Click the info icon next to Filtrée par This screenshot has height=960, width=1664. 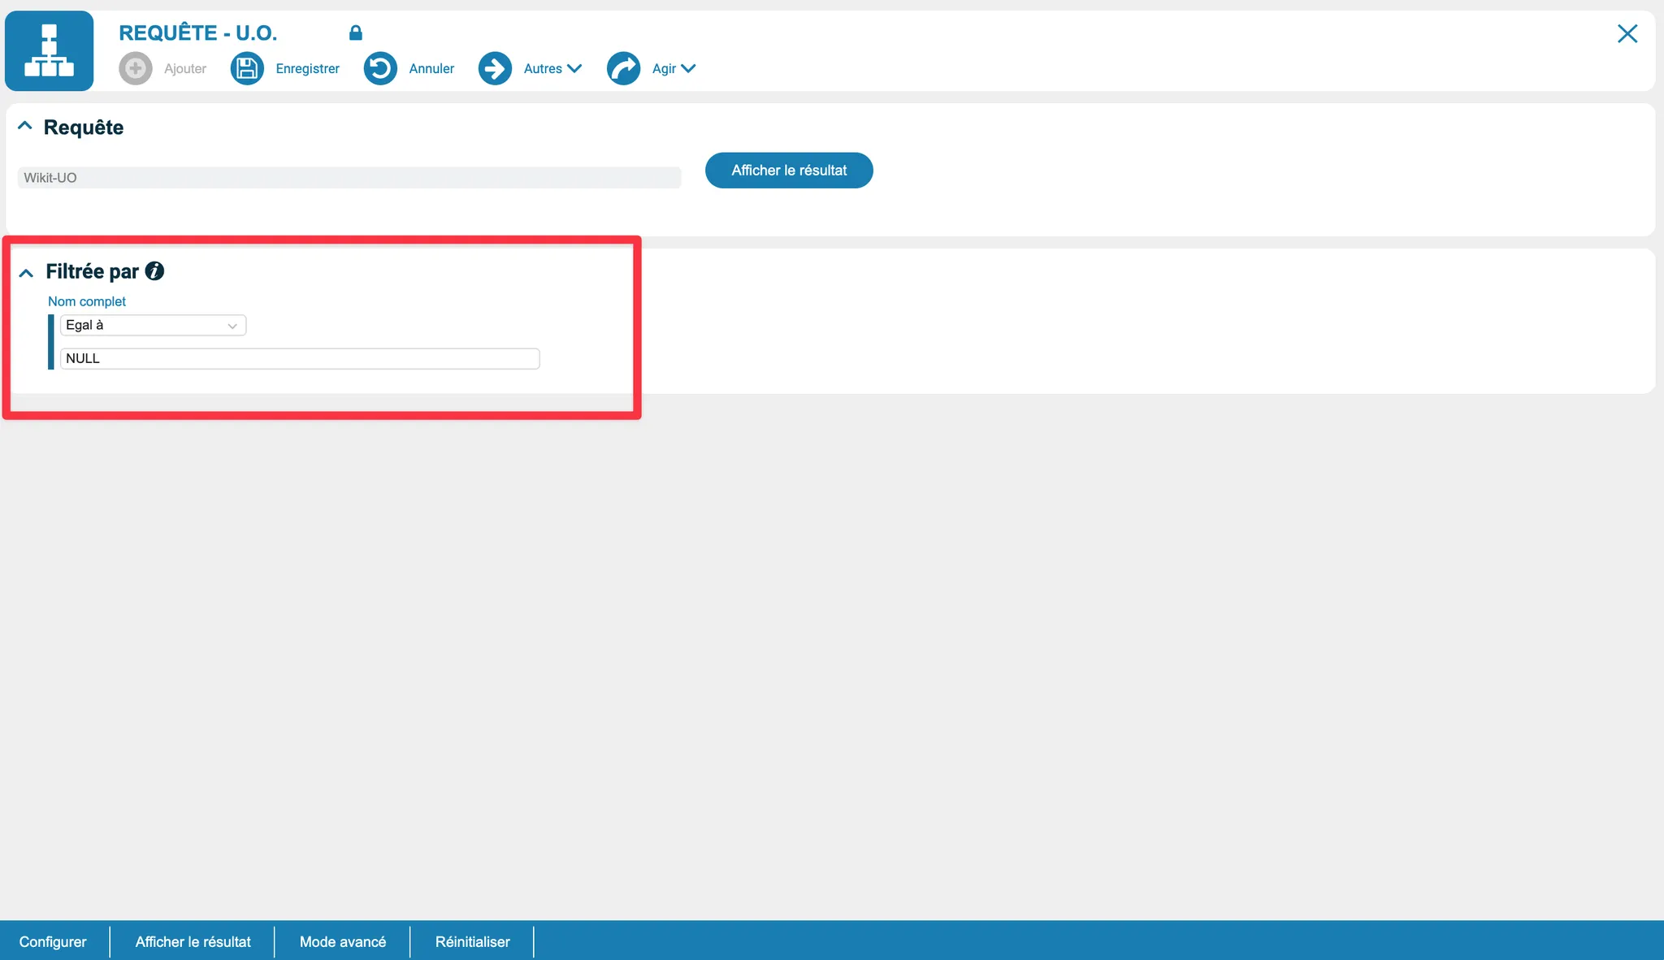click(154, 271)
